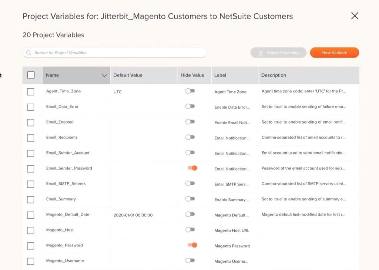379x270 pixels.
Task: Check the Email_Recipients row checkbox
Action: pyautogui.click(x=30, y=137)
